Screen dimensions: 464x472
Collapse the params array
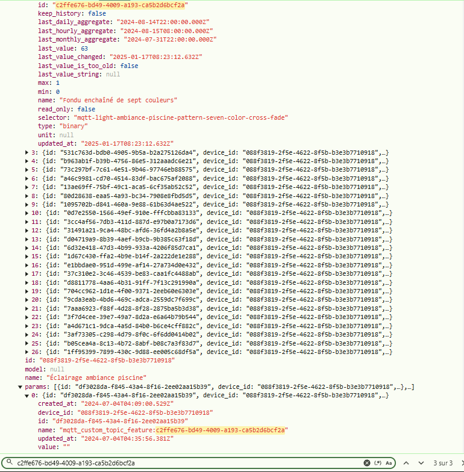20,387
